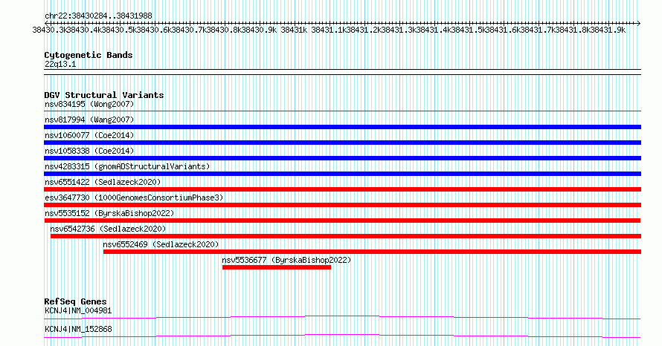Click the Cytogenetic Bands track heading

tap(89, 55)
